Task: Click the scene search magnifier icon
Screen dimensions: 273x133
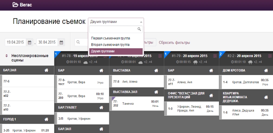Action: point(78,42)
